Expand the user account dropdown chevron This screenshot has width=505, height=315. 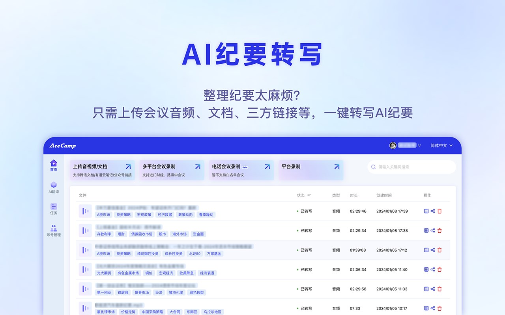pos(419,145)
